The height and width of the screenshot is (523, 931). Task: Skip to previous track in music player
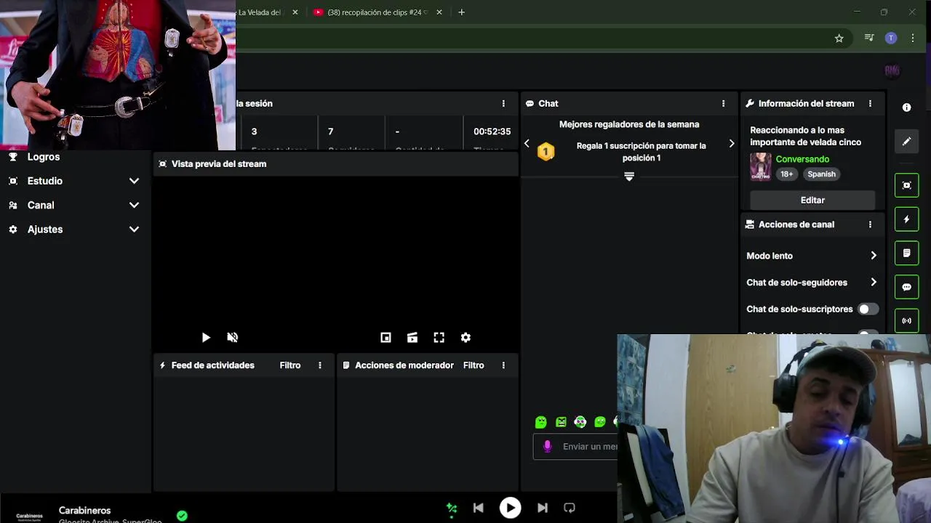tap(478, 508)
